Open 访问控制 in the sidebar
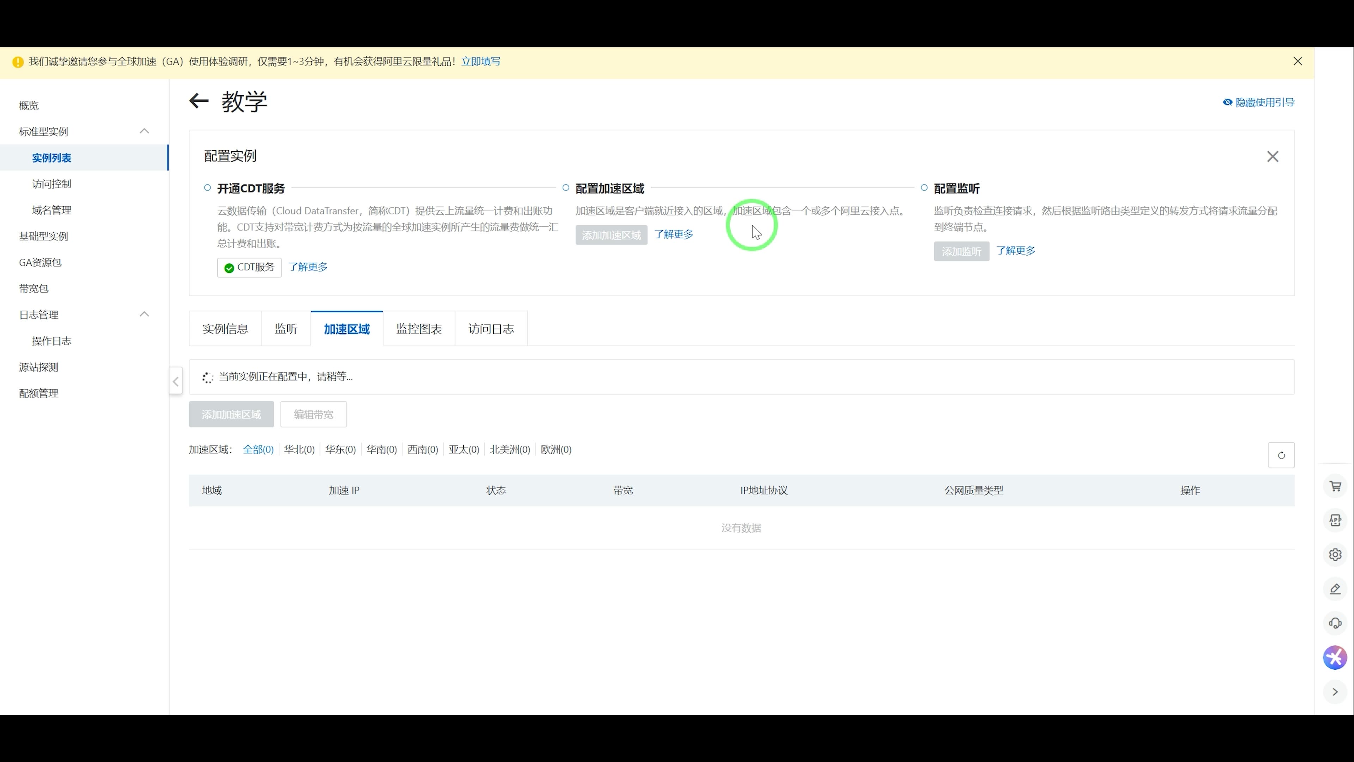 pyautogui.click(x=51, y=184)
